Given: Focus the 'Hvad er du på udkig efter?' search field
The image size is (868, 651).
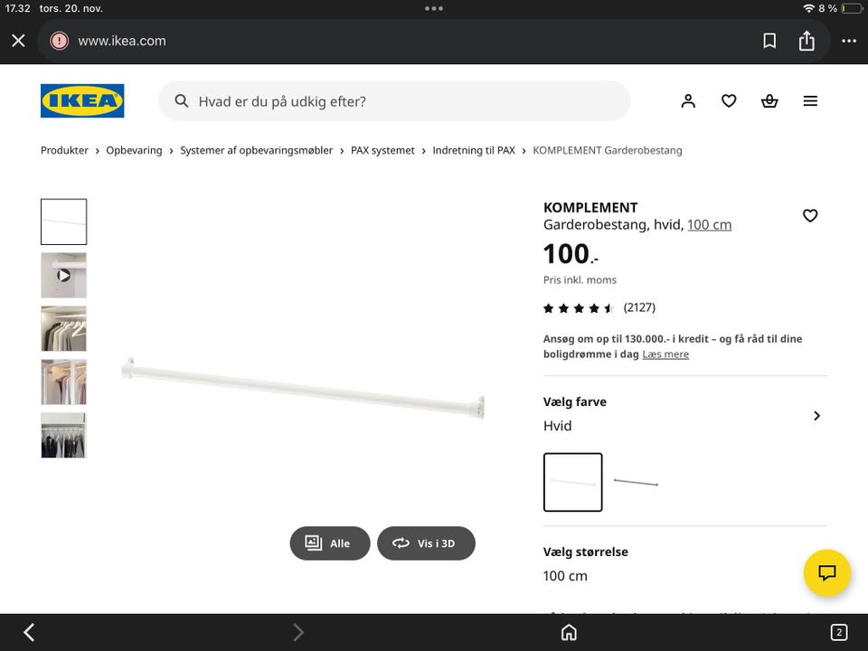Looking at the screenshot, I should [x=394, y=100].
